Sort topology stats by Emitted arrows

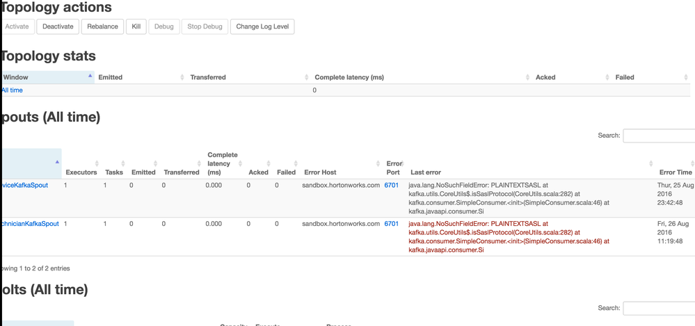click(x=182, y=77)
